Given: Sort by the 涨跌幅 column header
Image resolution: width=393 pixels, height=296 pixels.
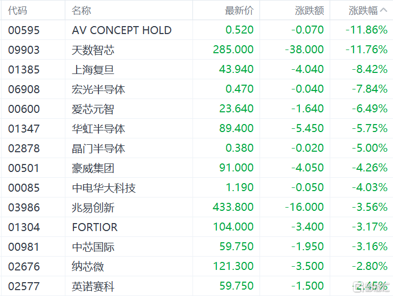Looking at the screenshot, I should [363, 11].
